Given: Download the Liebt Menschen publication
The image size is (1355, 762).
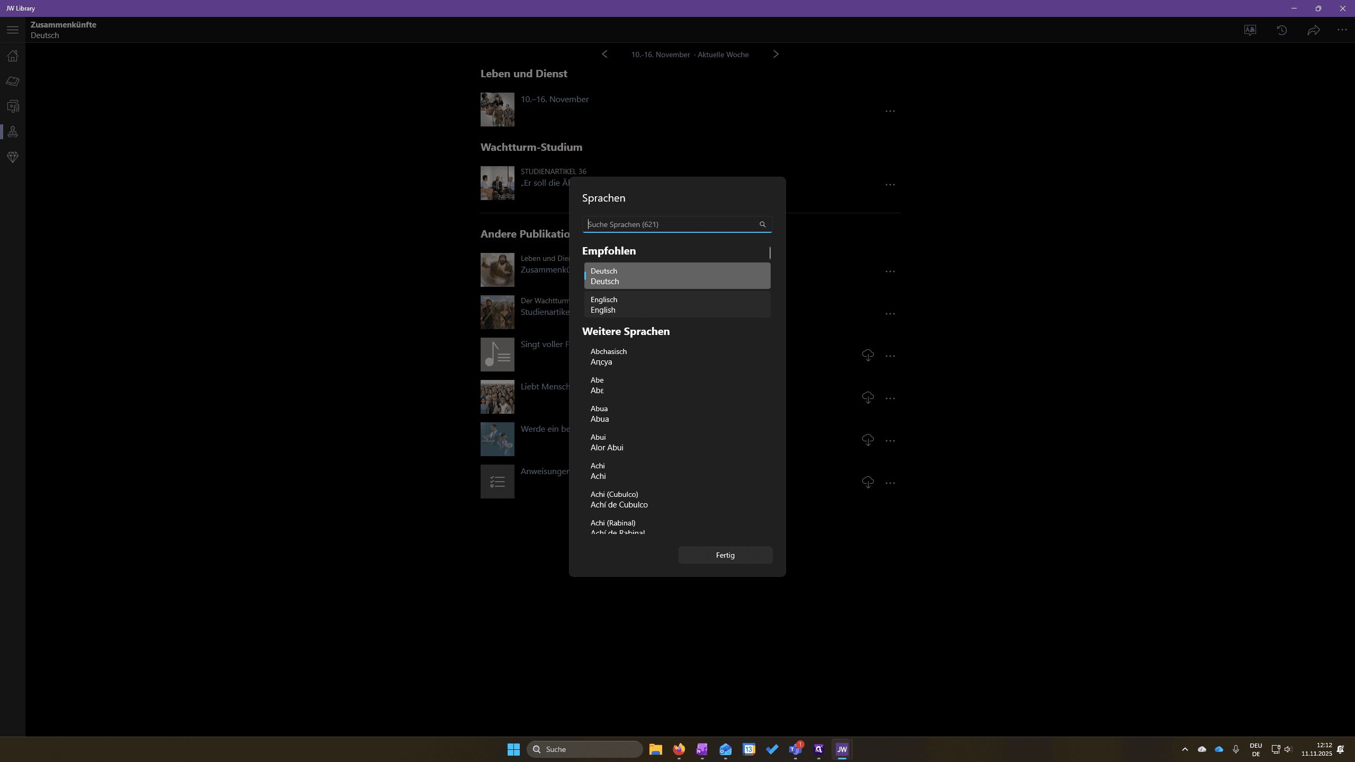Looking at the screenshot, I should click(x=868, y=398).
